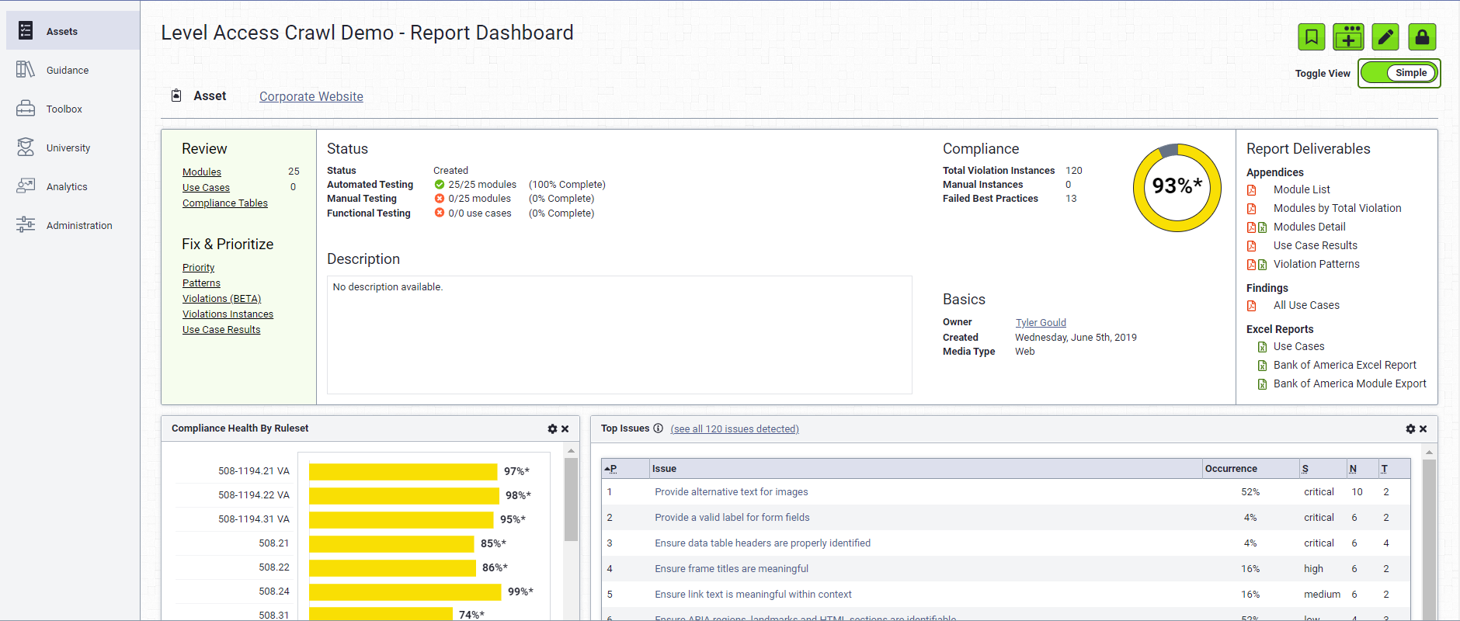Download Module List PDF icon

click(1251, 190)
